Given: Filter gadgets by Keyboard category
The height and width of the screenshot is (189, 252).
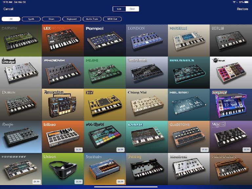Looking at the screenshot, I should point(72,19).
